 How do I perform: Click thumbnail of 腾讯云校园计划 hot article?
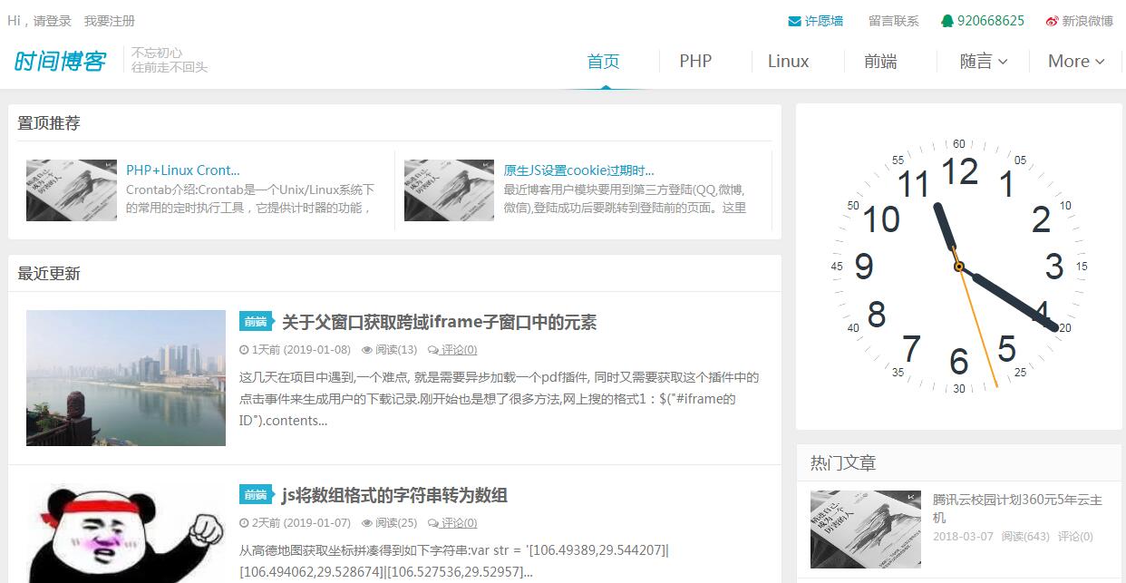[x=865, y=530]
